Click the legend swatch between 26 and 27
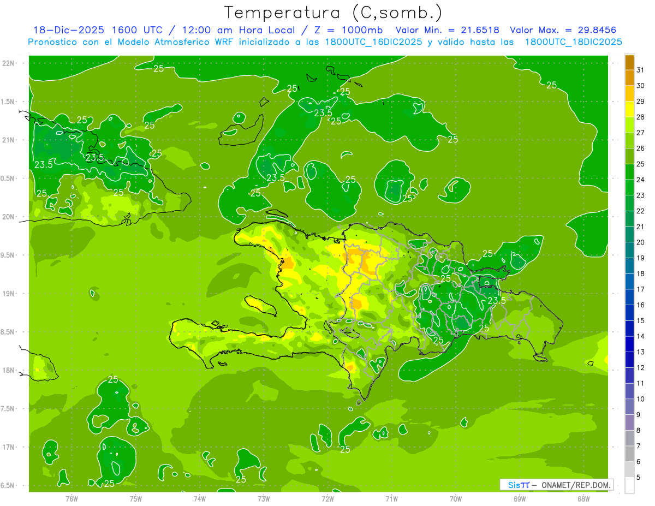Screen dimensions: 655x506 629,140
